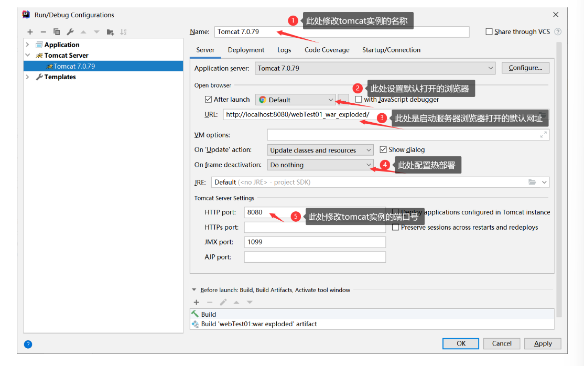Switch to the Startup/Connection tab

pos(392,50)
